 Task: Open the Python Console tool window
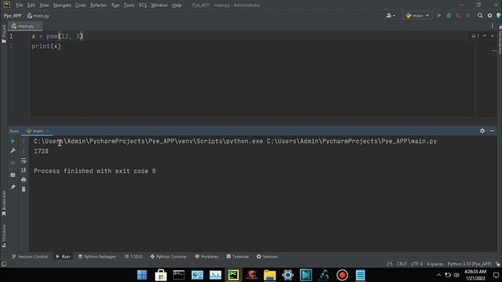[168, 256]
